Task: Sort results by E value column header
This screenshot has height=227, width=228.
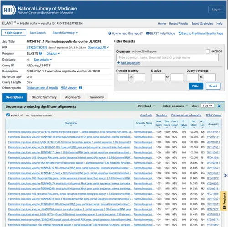Action: [x=183, y=124]
